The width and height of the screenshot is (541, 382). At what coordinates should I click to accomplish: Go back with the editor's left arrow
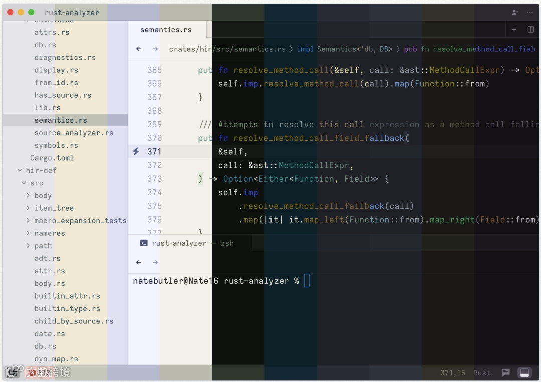click(139, 49)
